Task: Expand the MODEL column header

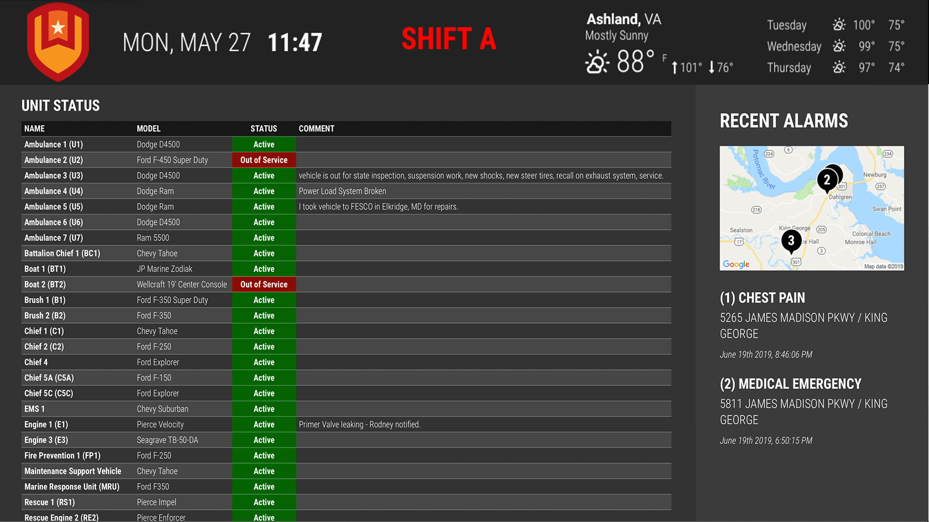Action: [x=149, y=129]
